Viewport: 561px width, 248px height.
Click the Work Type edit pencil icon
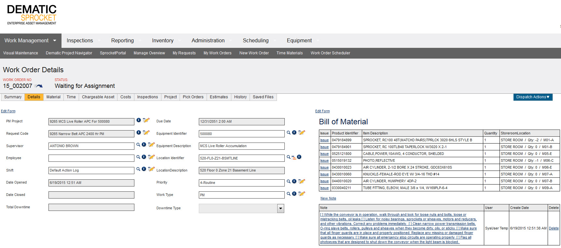(x=302, y=194)
